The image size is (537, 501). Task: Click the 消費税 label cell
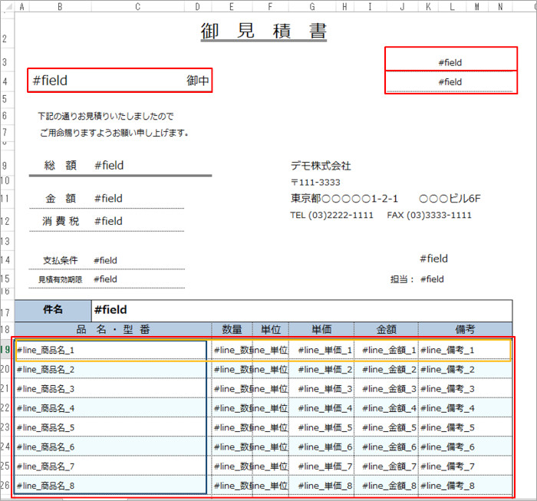tap(61, 221)
